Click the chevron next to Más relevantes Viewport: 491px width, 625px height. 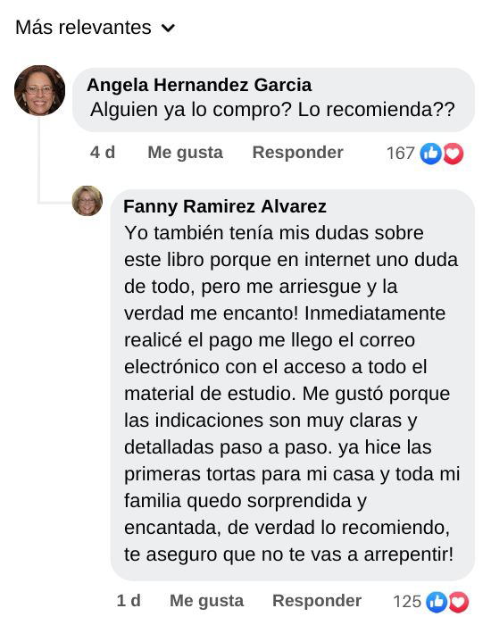click(168, 29)
